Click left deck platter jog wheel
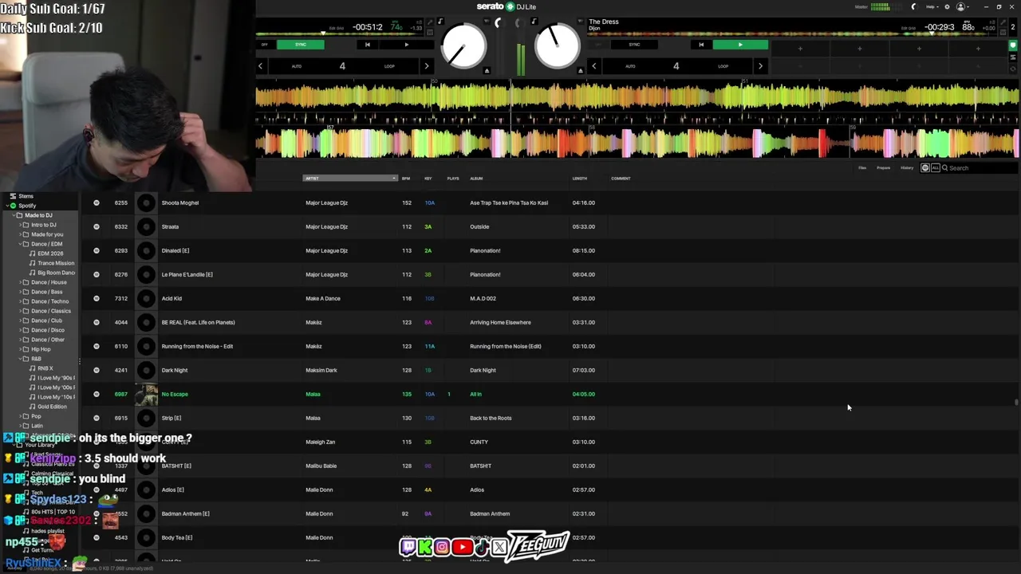This screenshot has height=574, width=1021. [x=463, y=45]
